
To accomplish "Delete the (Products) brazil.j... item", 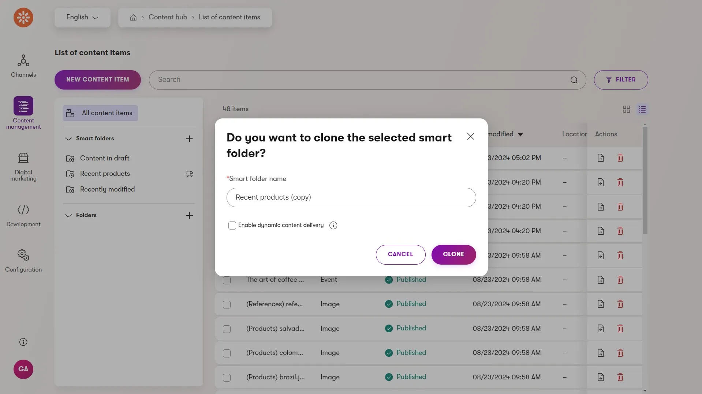I will [x=620, y=377].
